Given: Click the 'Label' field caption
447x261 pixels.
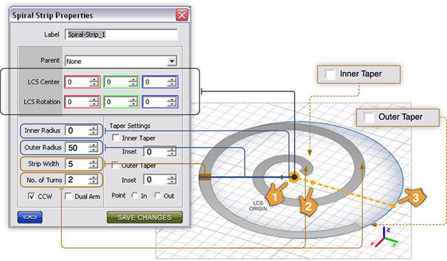Looking at the screenshot, I should (x=52, y=34).
